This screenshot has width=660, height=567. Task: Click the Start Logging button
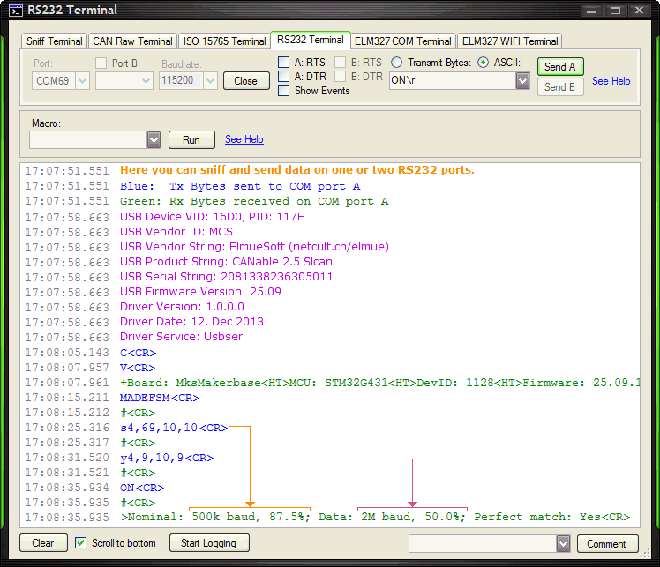click(209, 543)
